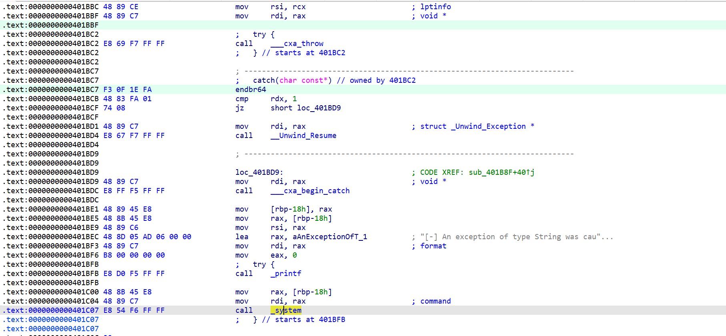The image size is (726, 336).
Task: Click bytes E8 FF F5 FF FF
Action: click(x=134, y=191)
